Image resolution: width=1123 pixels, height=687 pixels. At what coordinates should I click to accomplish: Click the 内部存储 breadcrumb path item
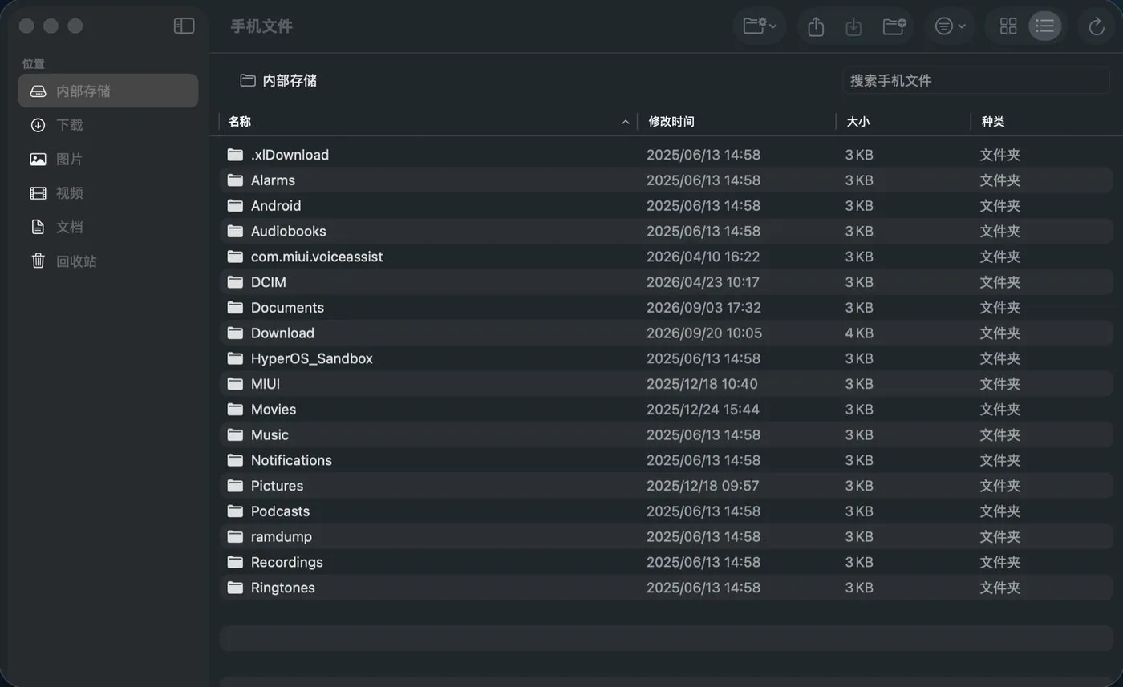(278, 80)
